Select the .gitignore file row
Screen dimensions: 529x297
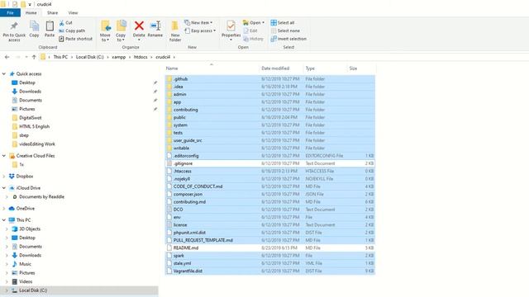pyautogui.click(x=270, y=163)
